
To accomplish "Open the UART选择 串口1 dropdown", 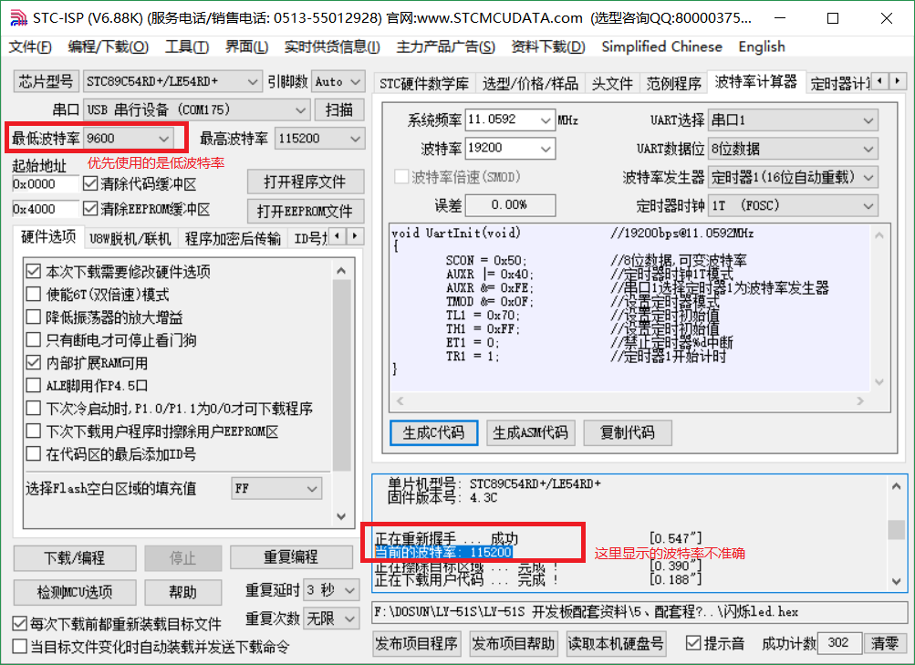I will tap(793, 120).
